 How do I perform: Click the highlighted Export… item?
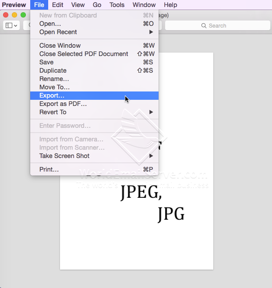(x=94, y=95)
